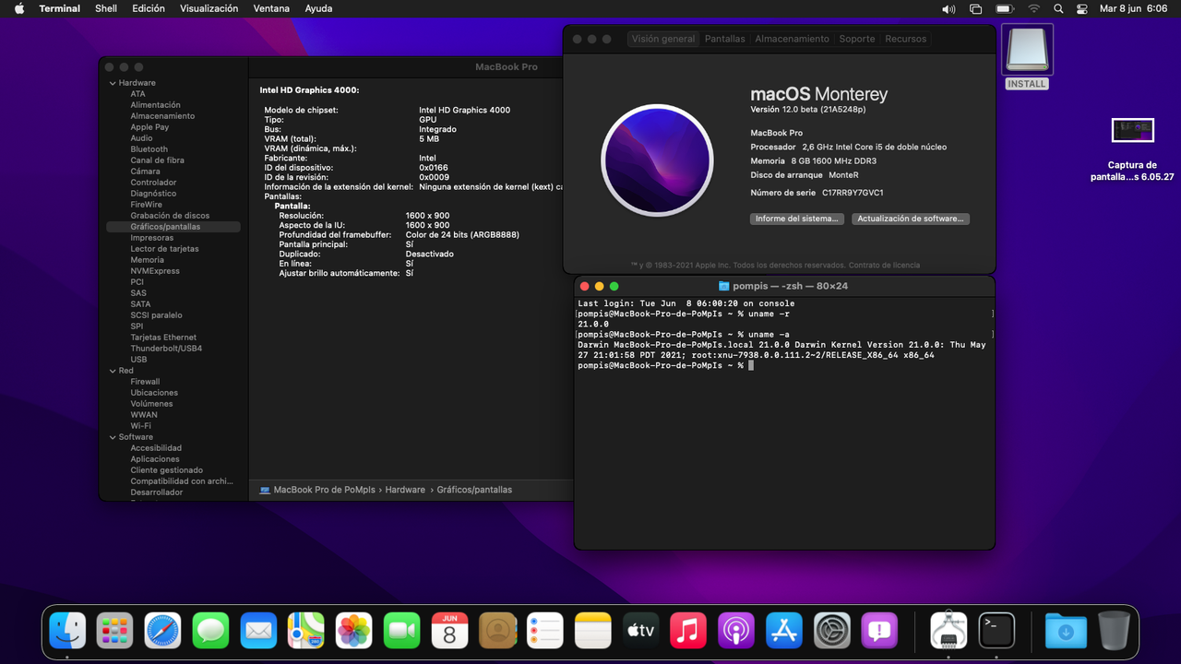Open the Ventana menu
Image resolution: width=1181 pixels, height=664 pixels.
pos(271,8)
